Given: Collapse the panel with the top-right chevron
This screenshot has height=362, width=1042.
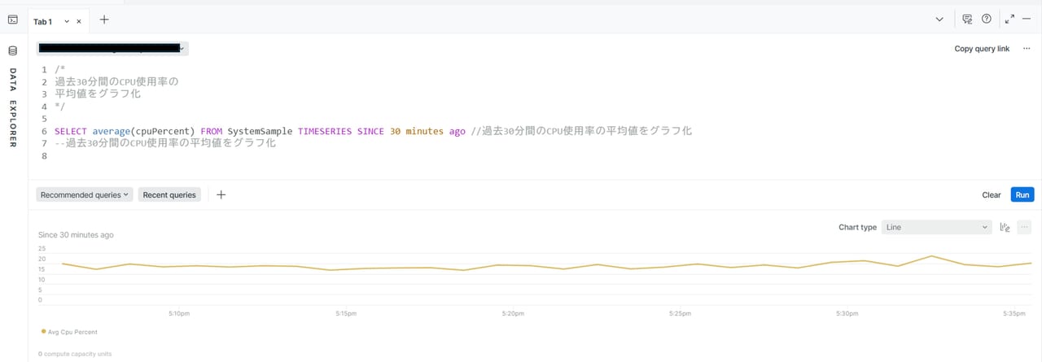Looking at the screenshot, I should pos(939,20).
